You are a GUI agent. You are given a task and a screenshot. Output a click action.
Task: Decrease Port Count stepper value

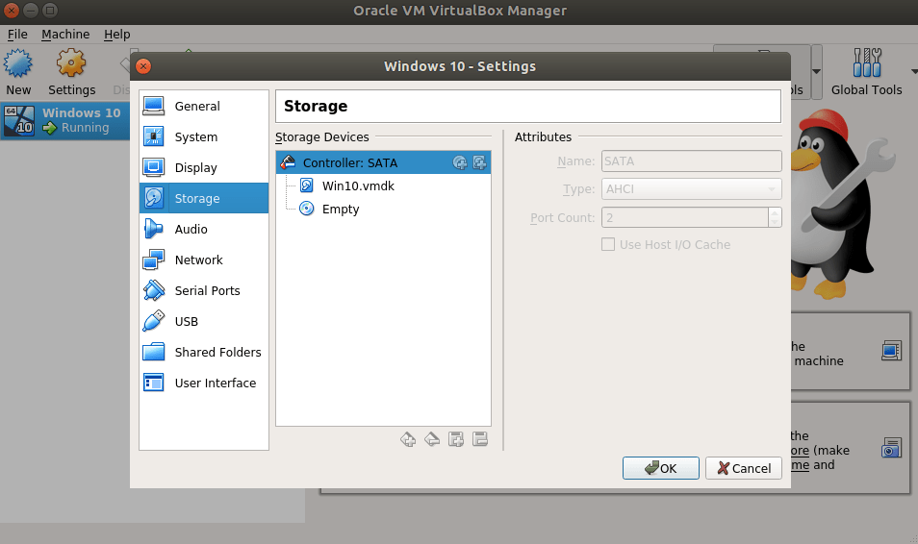pyautogui.click(x=775, y=222)
